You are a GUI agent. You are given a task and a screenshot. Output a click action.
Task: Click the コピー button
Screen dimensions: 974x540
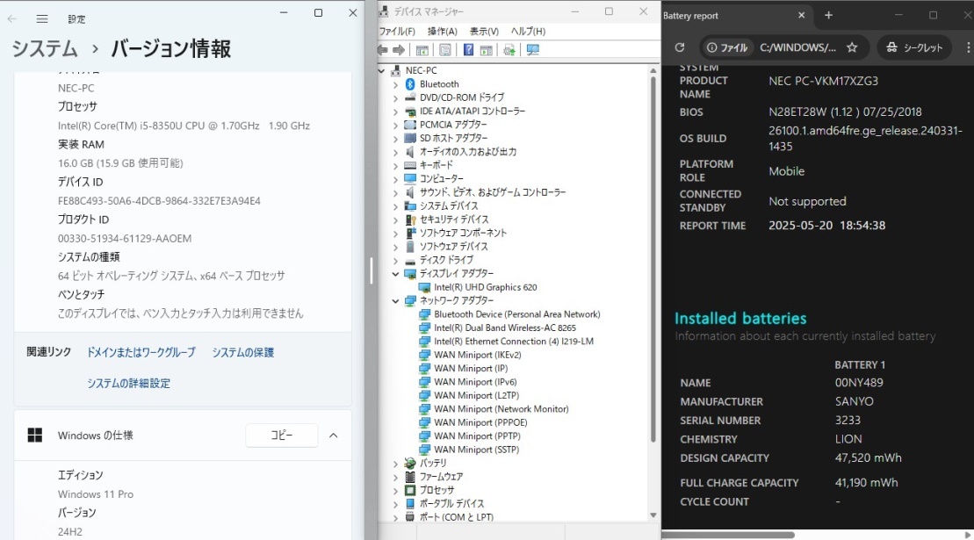pyautogui.click(x=281, y=436)
